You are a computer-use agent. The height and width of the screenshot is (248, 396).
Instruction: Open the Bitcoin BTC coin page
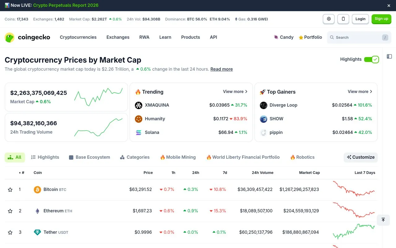point(55,189)
